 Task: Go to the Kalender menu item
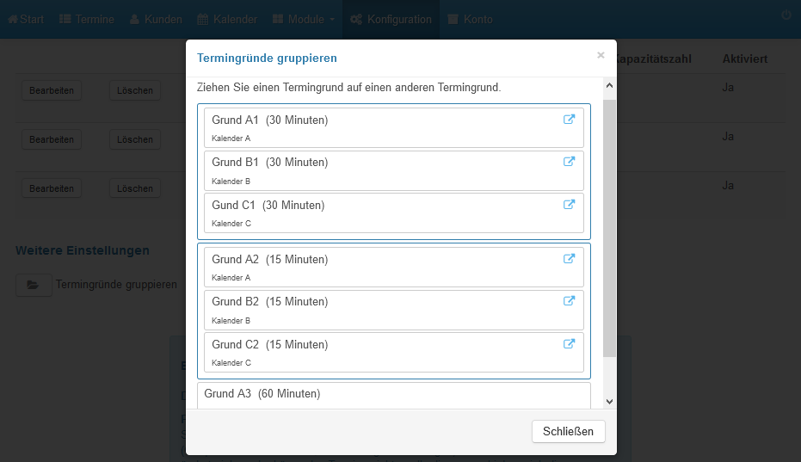(227, 20)
